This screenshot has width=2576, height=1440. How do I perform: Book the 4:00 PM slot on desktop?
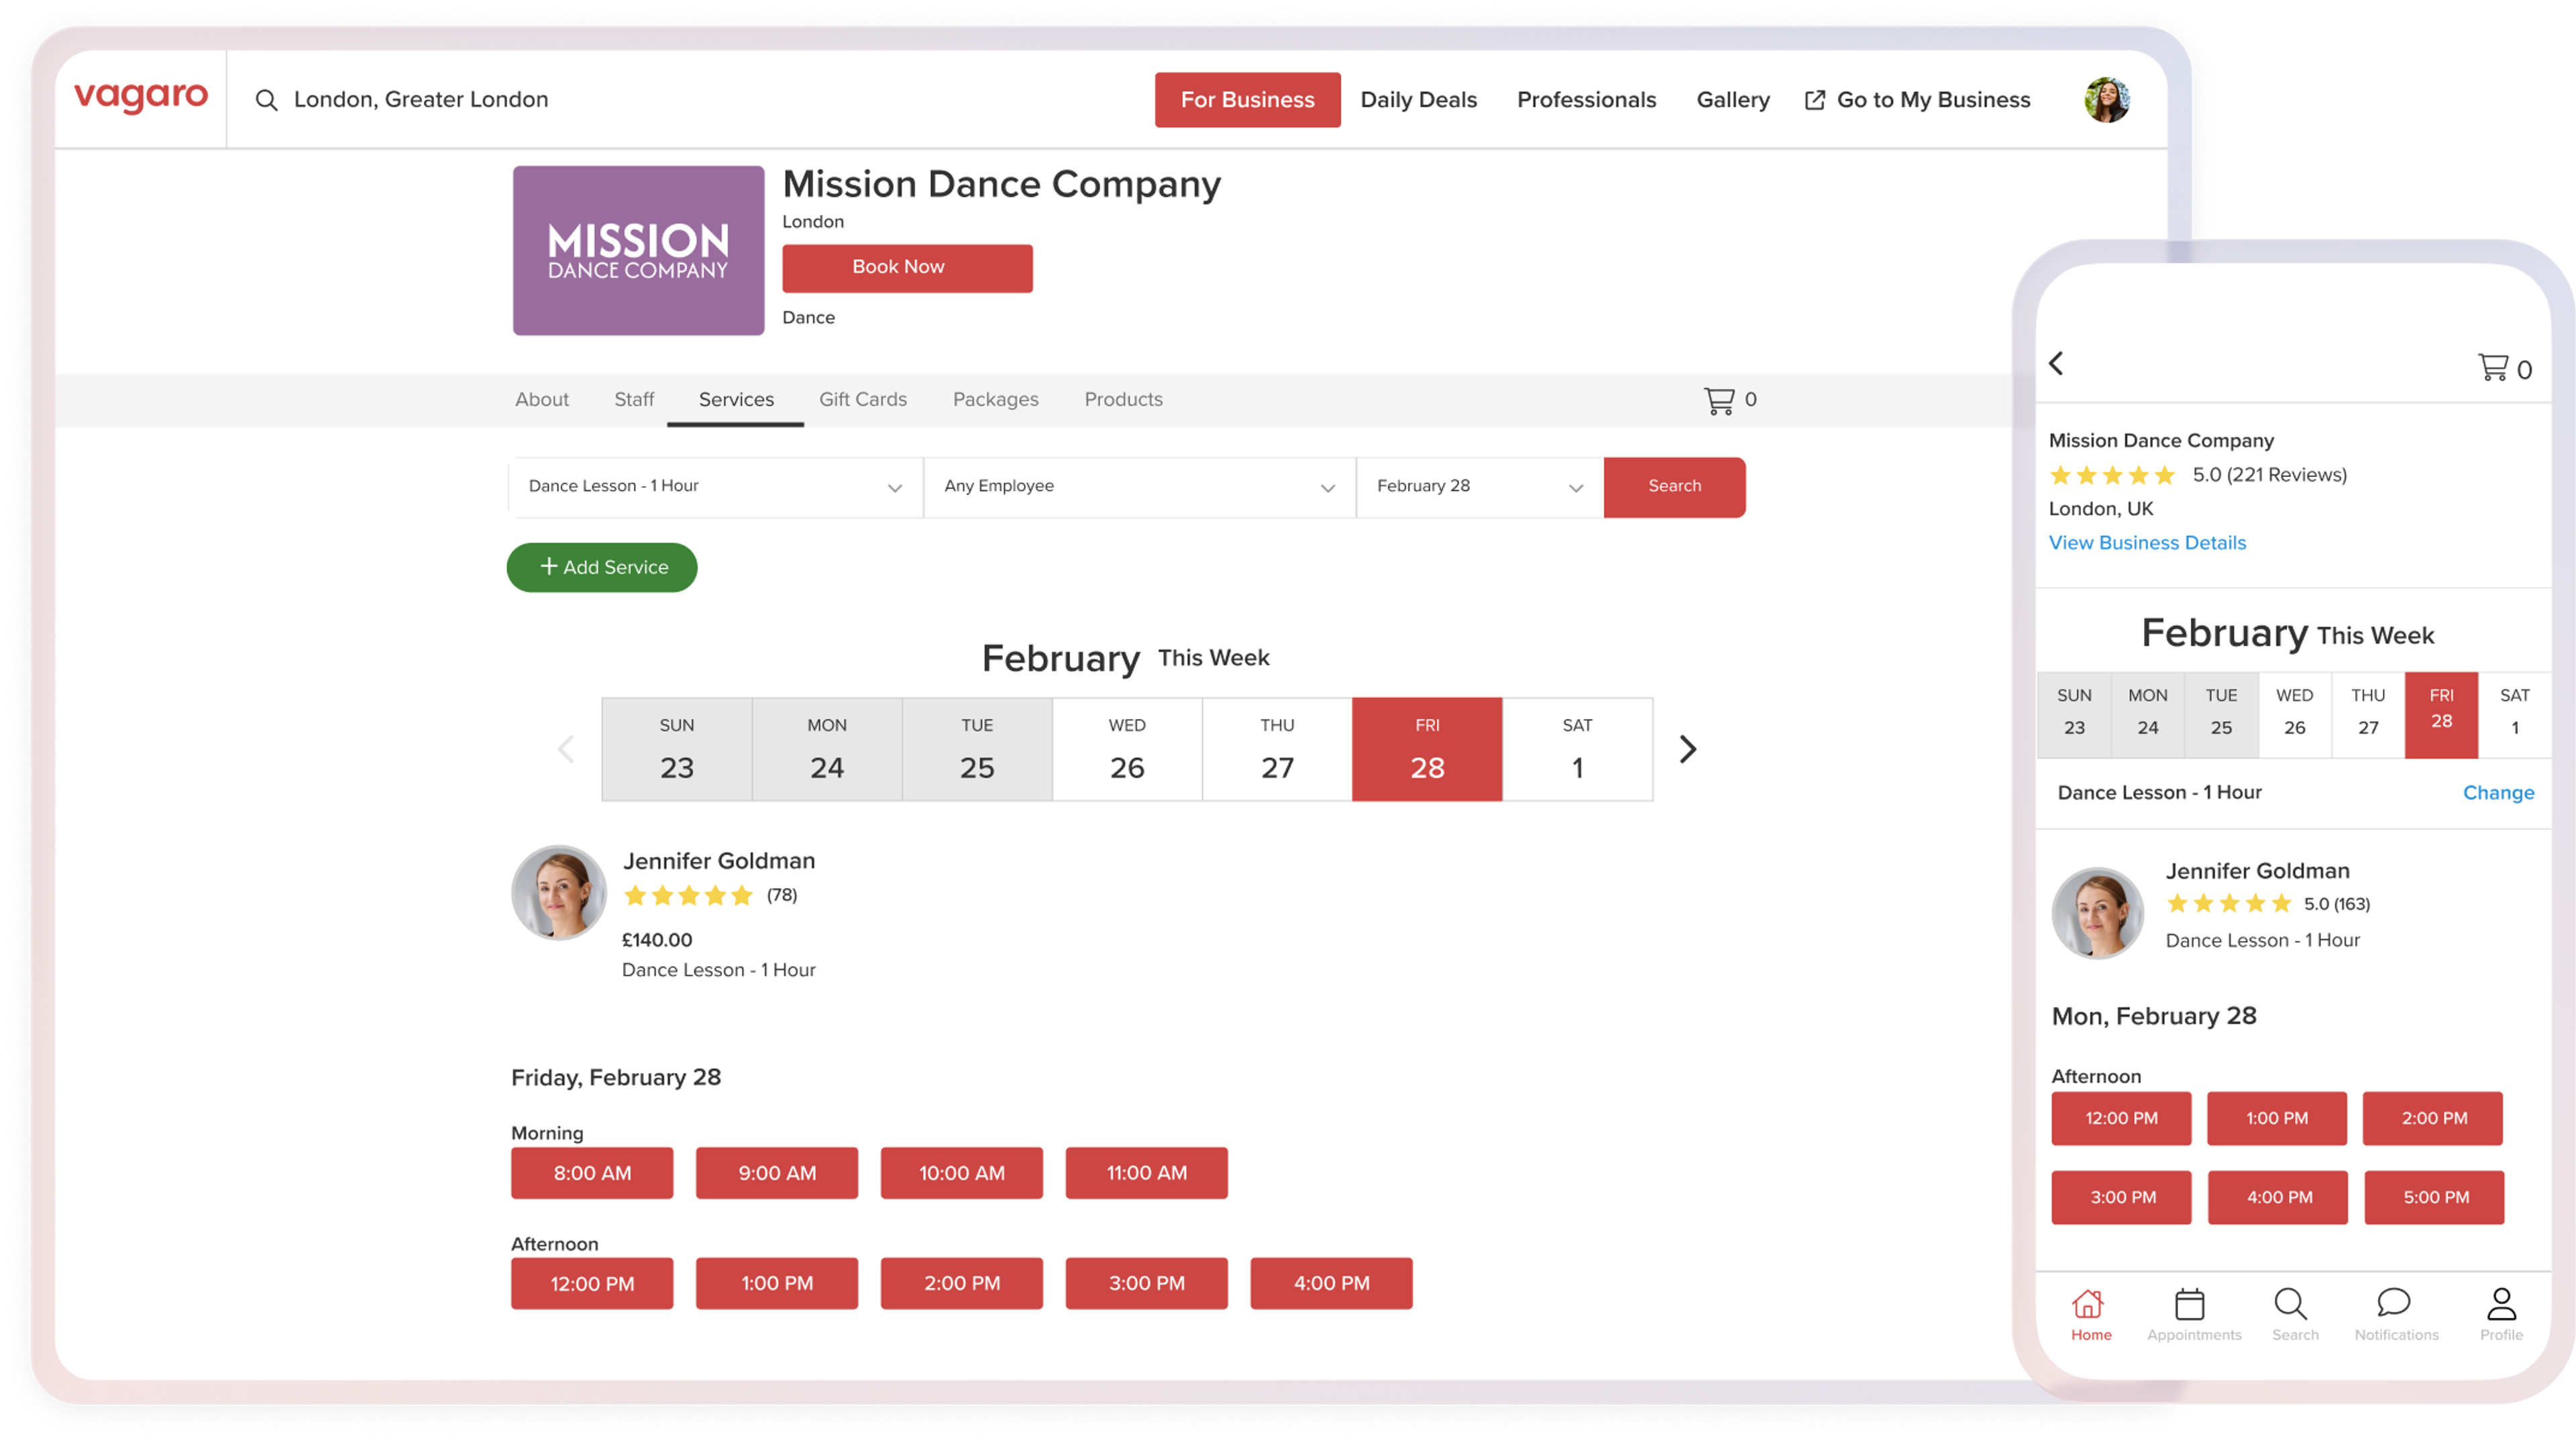click(x=1331, y=1283)
